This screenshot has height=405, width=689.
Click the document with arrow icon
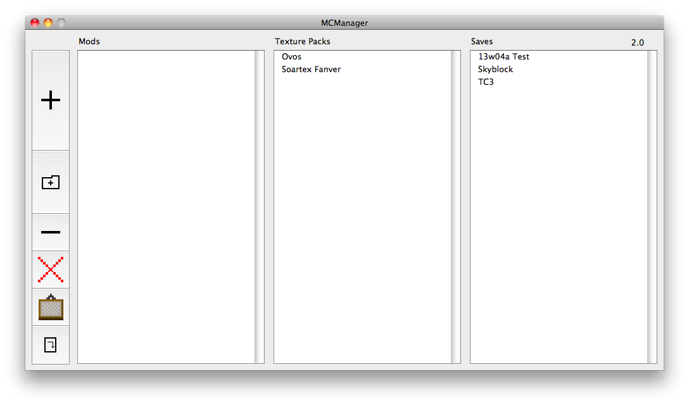tap(51, 345)
